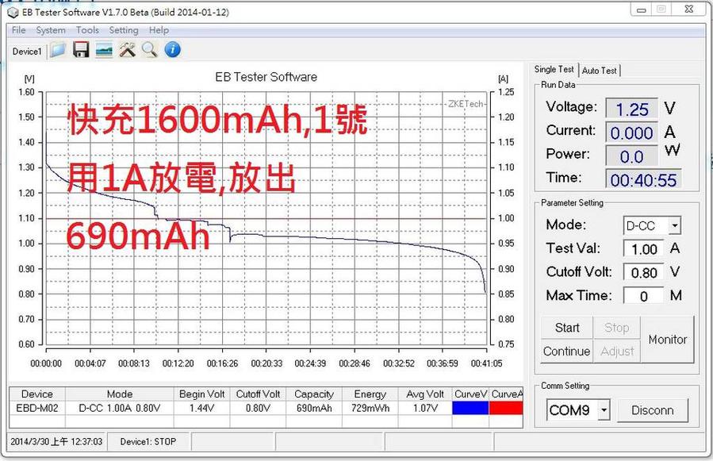Image resolution: width=713 pixels, height=461 pixels.
Task: Click the app icon in title bar
Action: point(12,11)
